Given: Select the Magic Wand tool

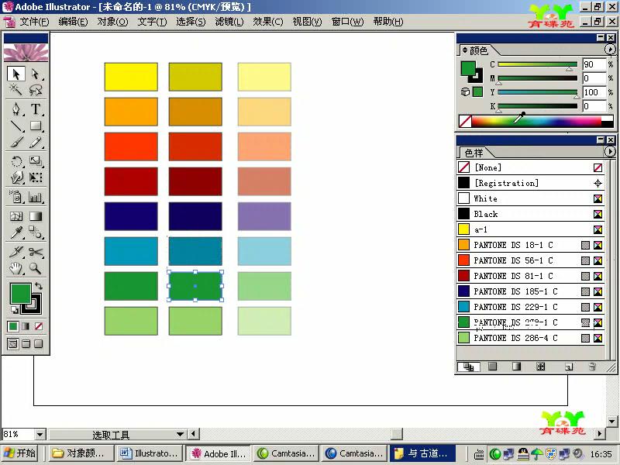Looking at the screenshot, I should tap(16, 90).
